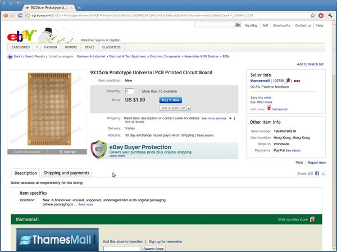The width and height of the screenshot is (337, 252).
Task: Click See other items link
Action: click(261, 102)
